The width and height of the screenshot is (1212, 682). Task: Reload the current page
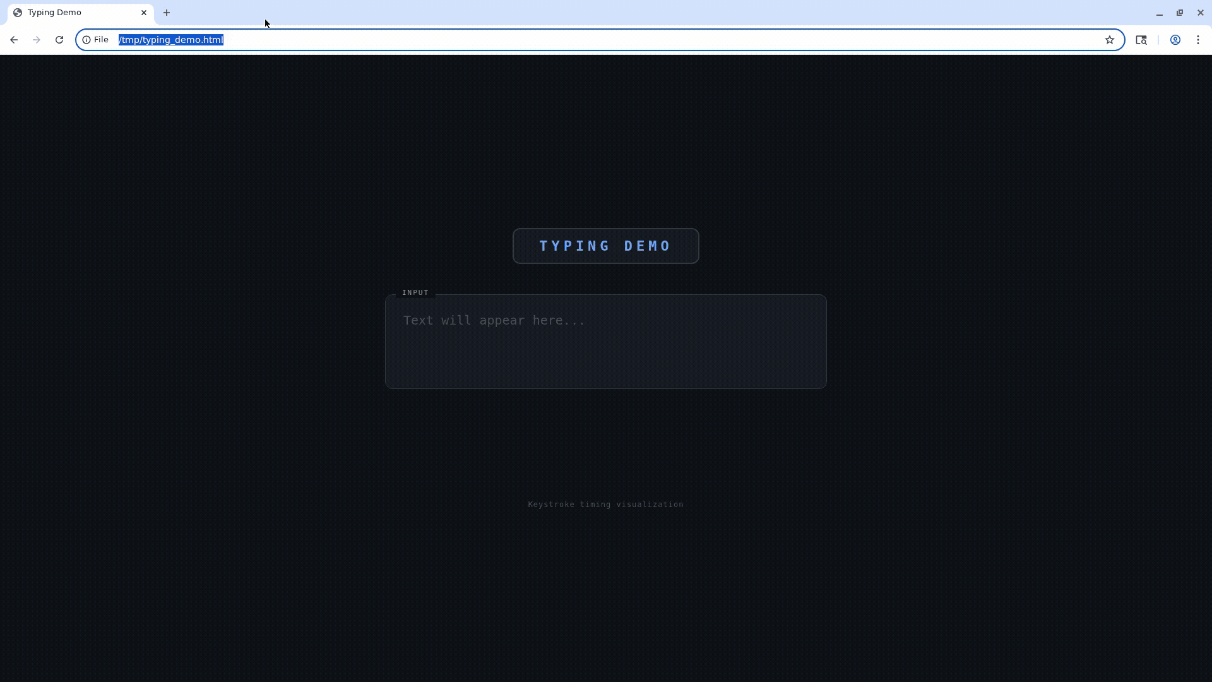(59, 40)
